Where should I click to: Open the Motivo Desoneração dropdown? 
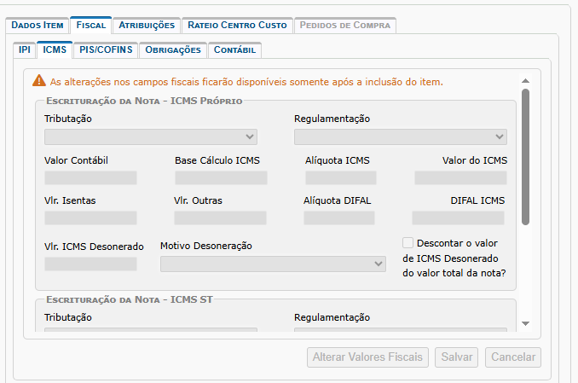pyautogui.click(x=273, y=264)
